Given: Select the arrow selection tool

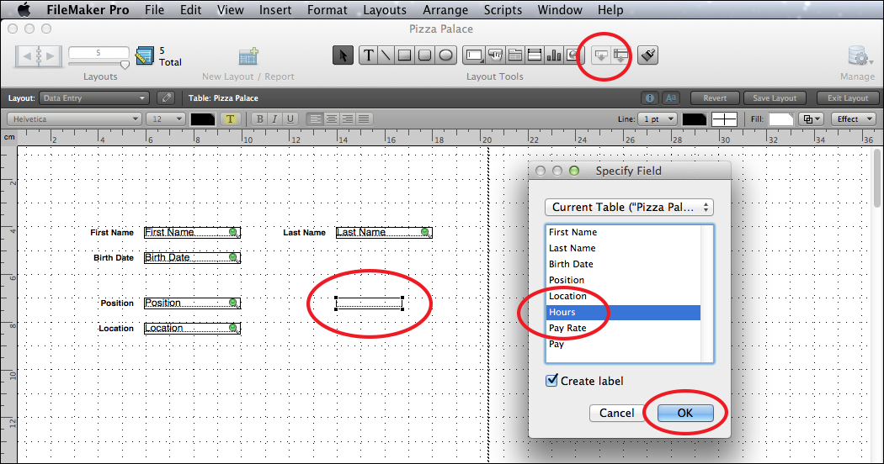Looking at the screenshot, I should point(343,55).
